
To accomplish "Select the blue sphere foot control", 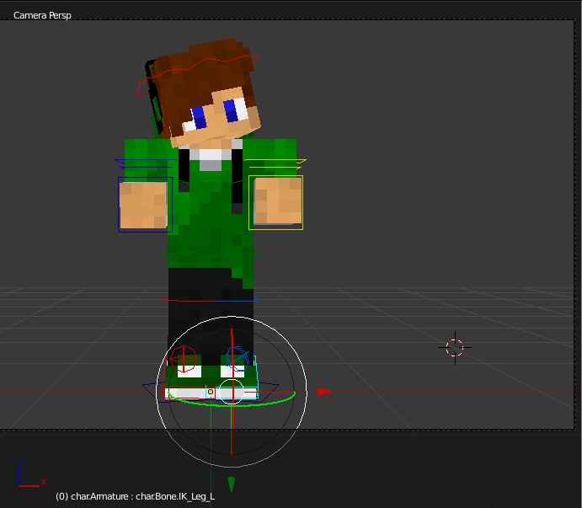I will 238,359.
